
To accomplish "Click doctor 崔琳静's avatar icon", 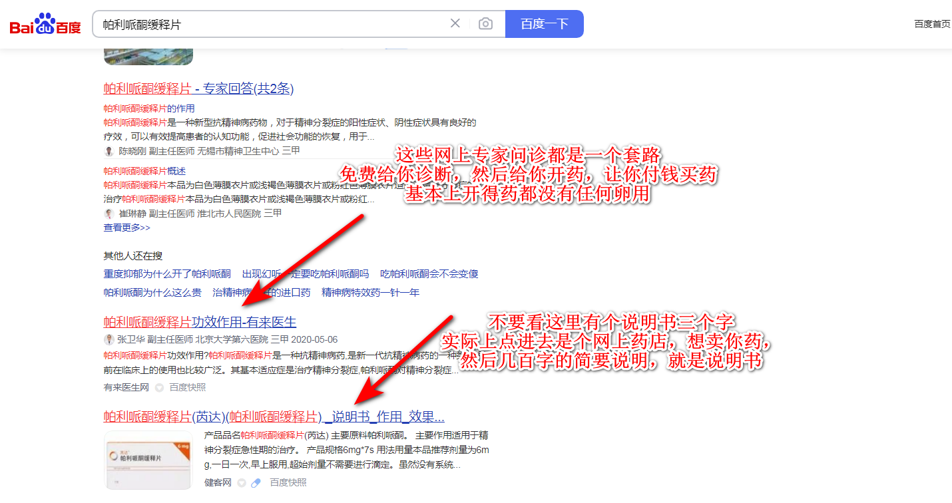I will pyautogui.click(x=109, y=214).
